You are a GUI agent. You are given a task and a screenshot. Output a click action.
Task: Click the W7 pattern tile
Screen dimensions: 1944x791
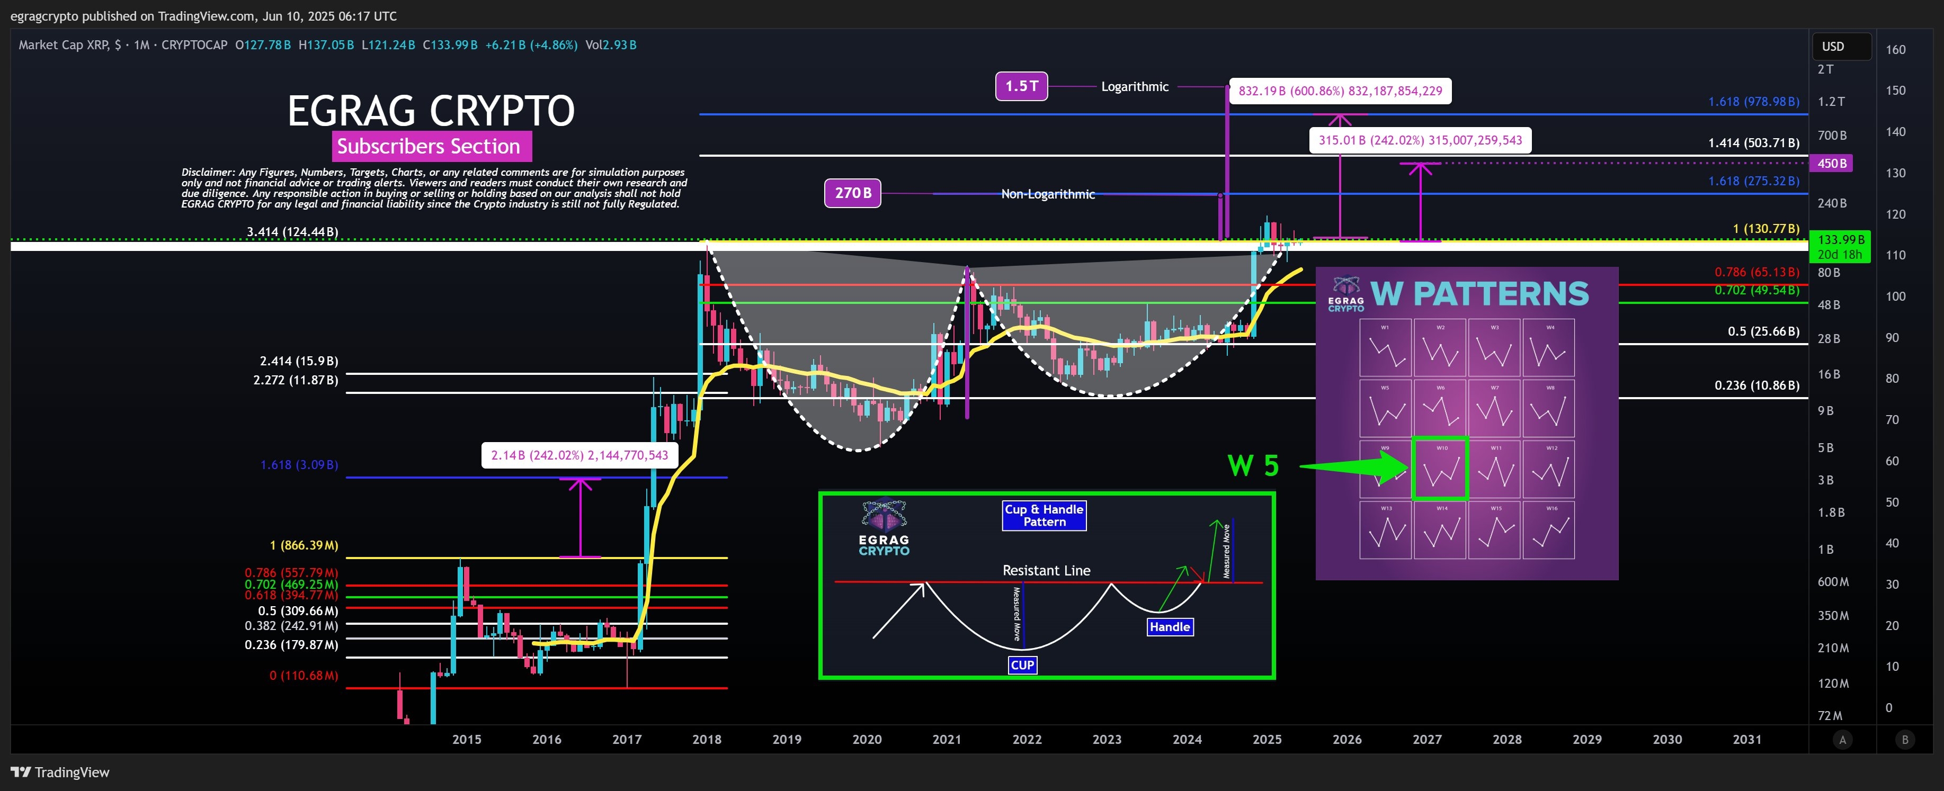[x=1494, y=408]
